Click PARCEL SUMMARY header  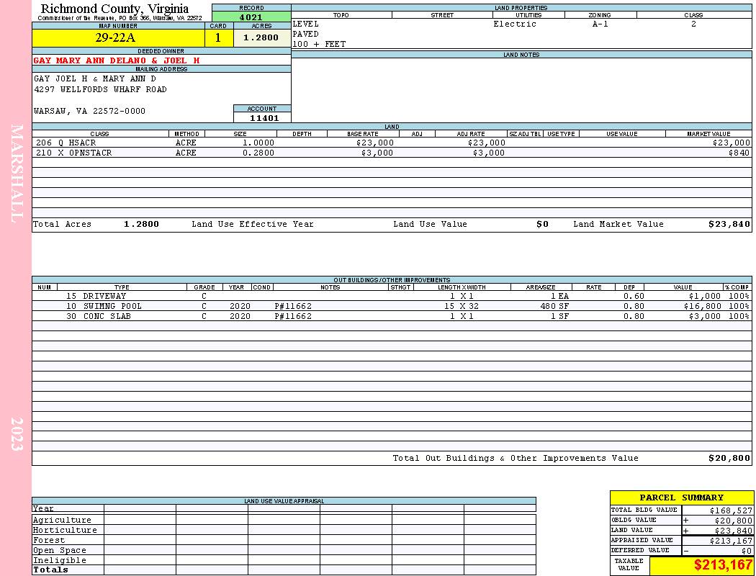[x=682, y=498]
